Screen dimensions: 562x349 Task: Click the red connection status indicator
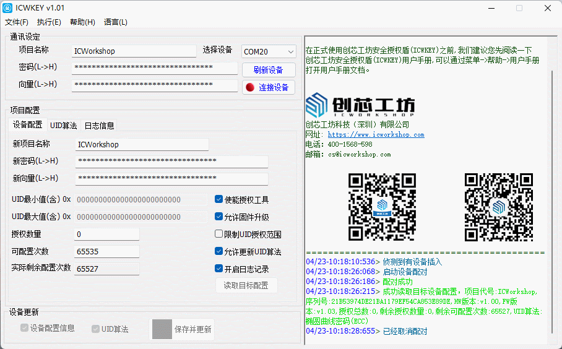(x=250, y=87)
